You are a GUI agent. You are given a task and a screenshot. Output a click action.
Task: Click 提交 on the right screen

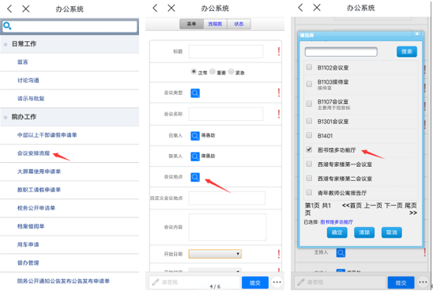401,282
